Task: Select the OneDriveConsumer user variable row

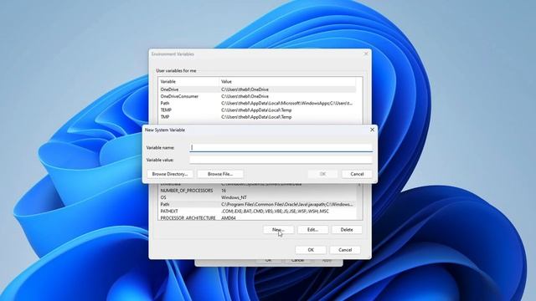Action: click(x=257, y=96)
